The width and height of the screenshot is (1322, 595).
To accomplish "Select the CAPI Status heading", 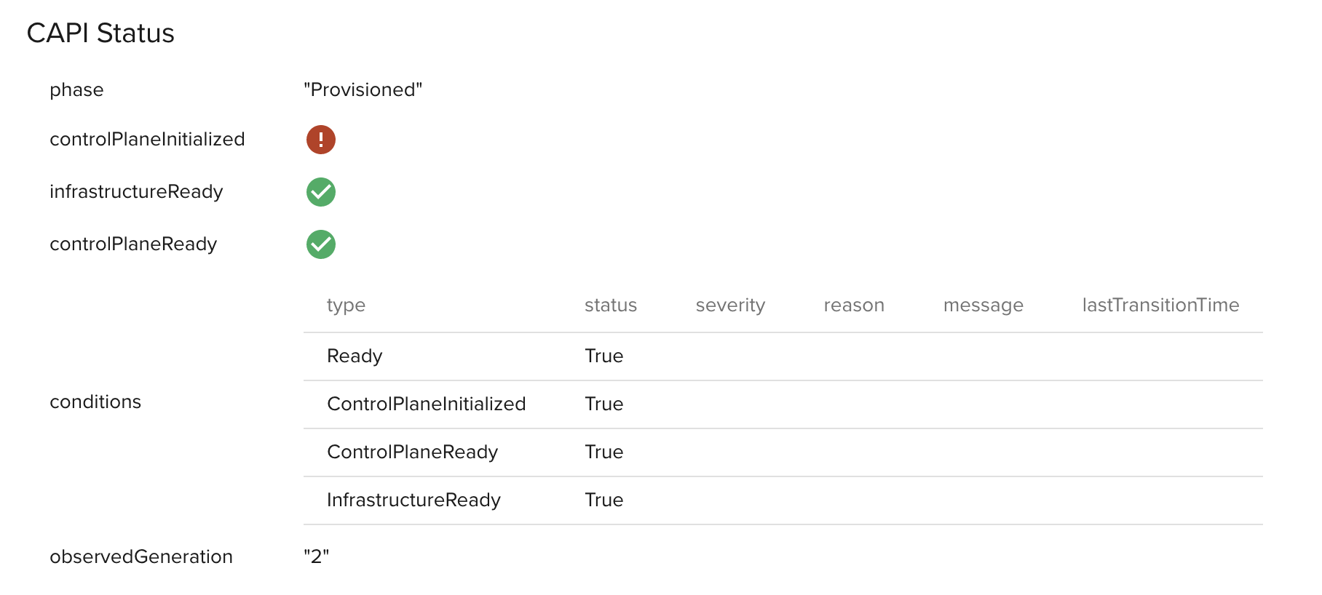I will (100, 33).
